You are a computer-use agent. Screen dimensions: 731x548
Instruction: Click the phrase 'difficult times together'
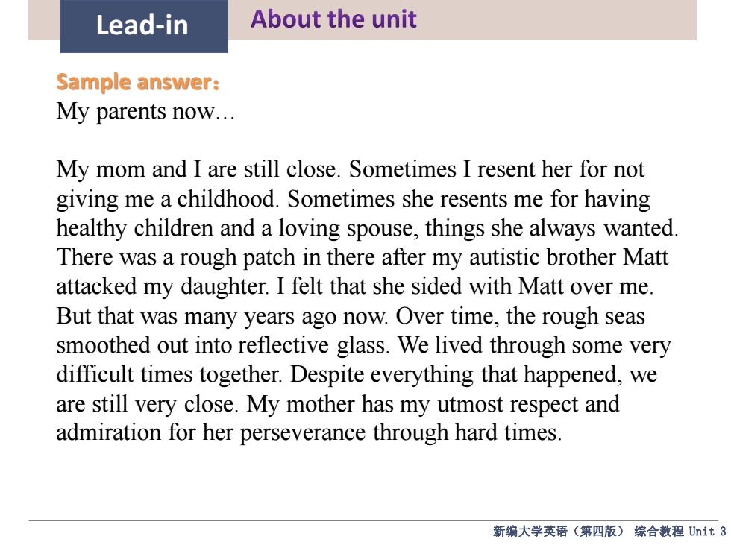click(168, 374)
